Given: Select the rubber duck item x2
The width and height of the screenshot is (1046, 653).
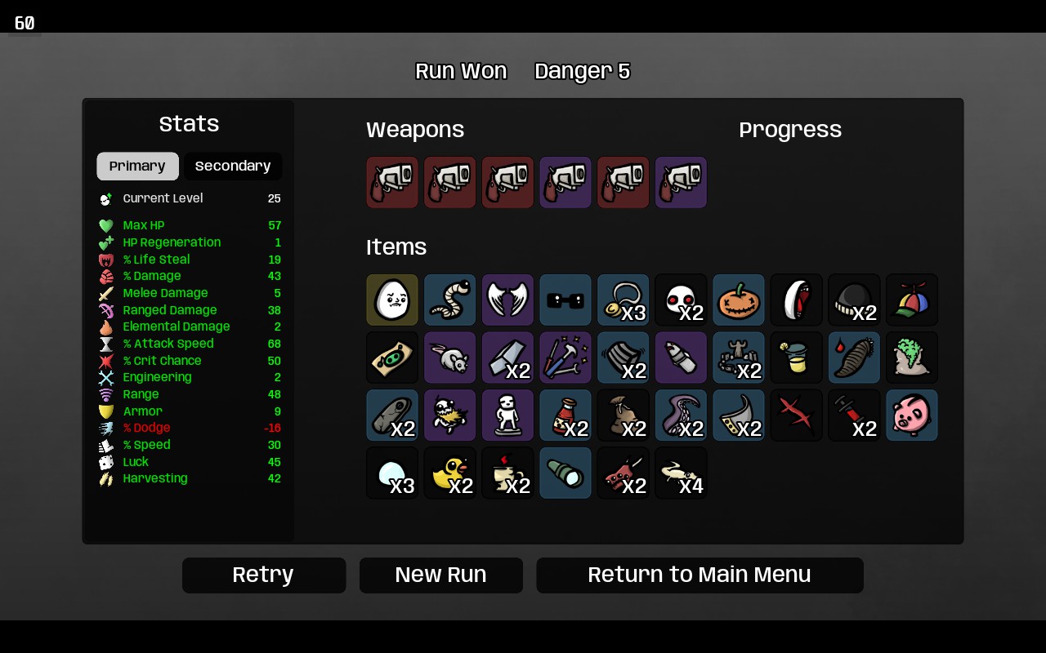Looking at the screenshot, I should point(450,473).
